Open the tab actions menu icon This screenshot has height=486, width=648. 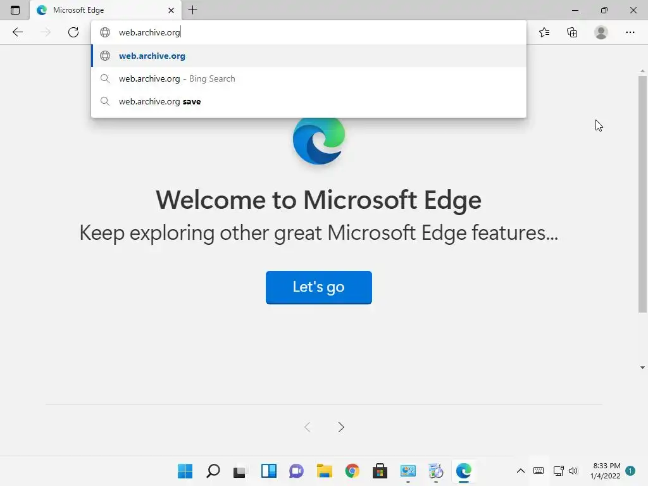coord(15,10)
